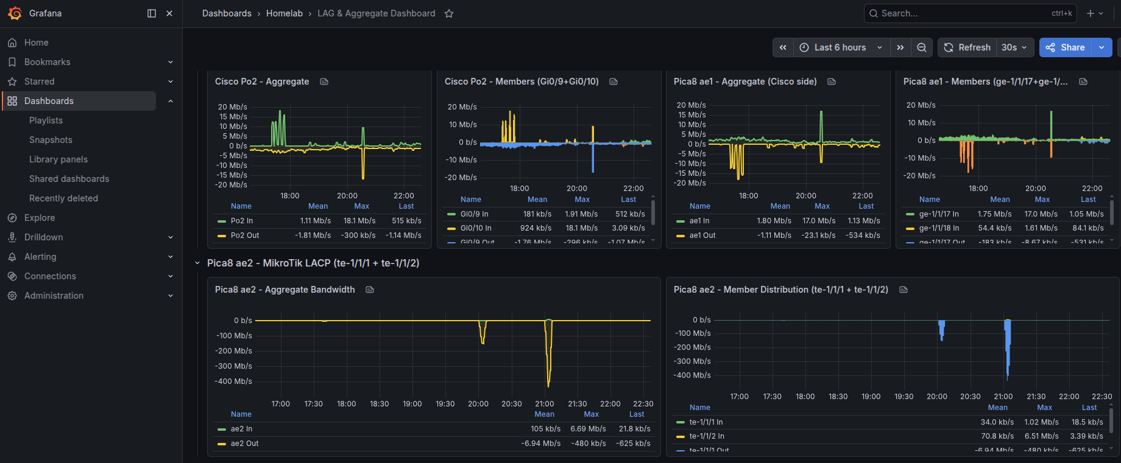Star the LAG & Aggregate Dashboard

pyautogui.click(x=449, y=13)
